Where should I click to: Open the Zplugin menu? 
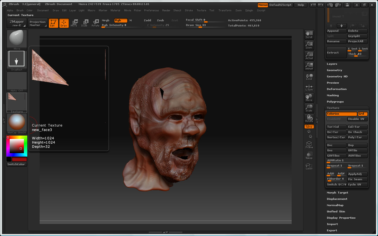point(249,10)
